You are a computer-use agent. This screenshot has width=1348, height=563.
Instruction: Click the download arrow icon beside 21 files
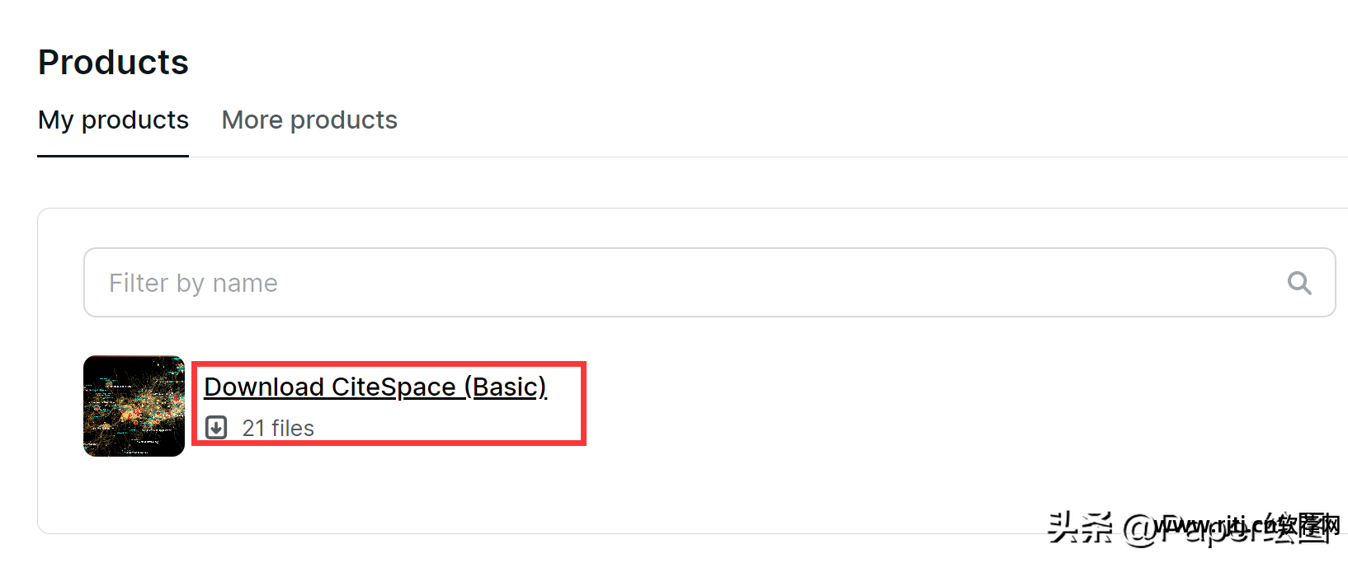[216, 428]
